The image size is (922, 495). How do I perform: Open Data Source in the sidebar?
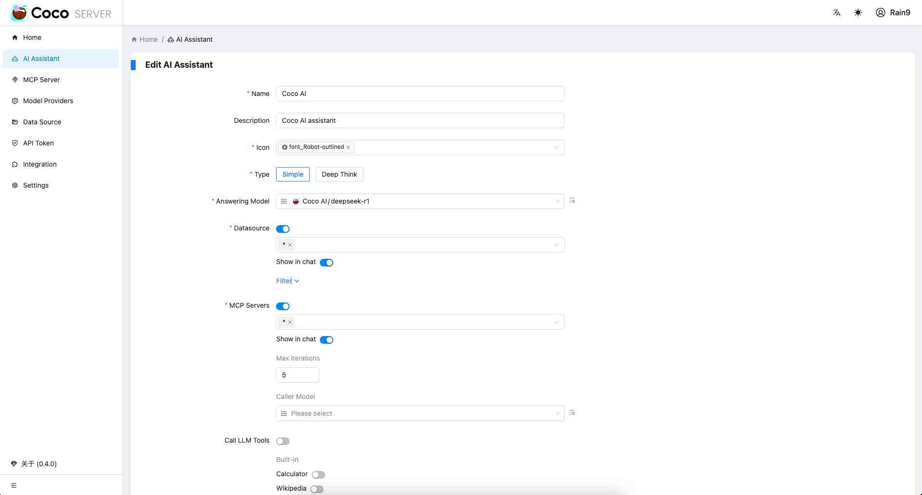[x=61, y=122]
